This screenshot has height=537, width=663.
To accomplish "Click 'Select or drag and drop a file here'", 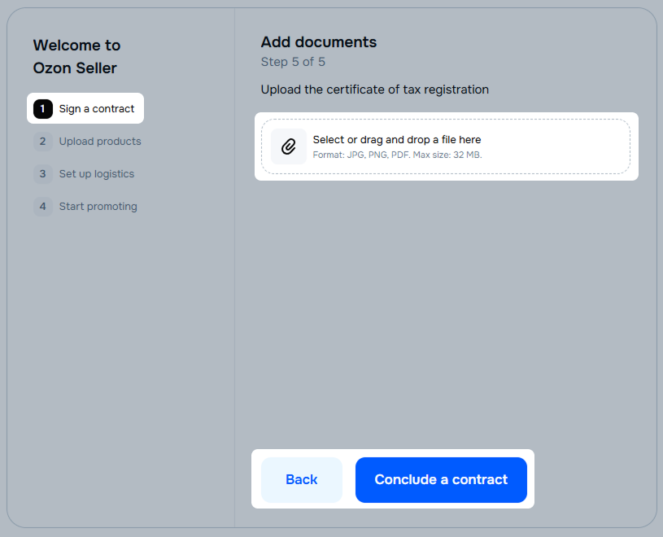I will click(397, 139).
